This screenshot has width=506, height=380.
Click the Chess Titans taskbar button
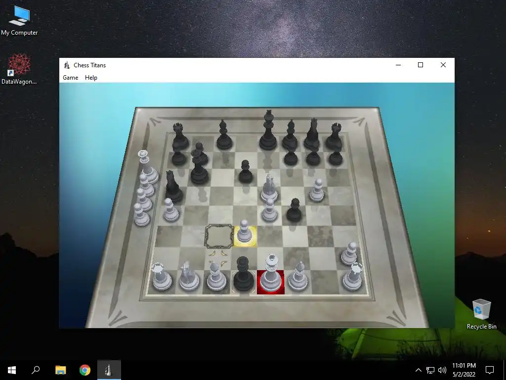tap(109, 370)
